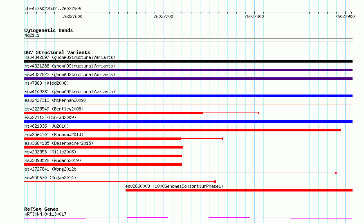Open nsv955670 (Dogan2014) label

tap(50, 178)
